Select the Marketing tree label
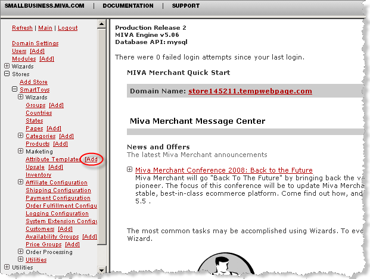 click(x=39, y=152)
